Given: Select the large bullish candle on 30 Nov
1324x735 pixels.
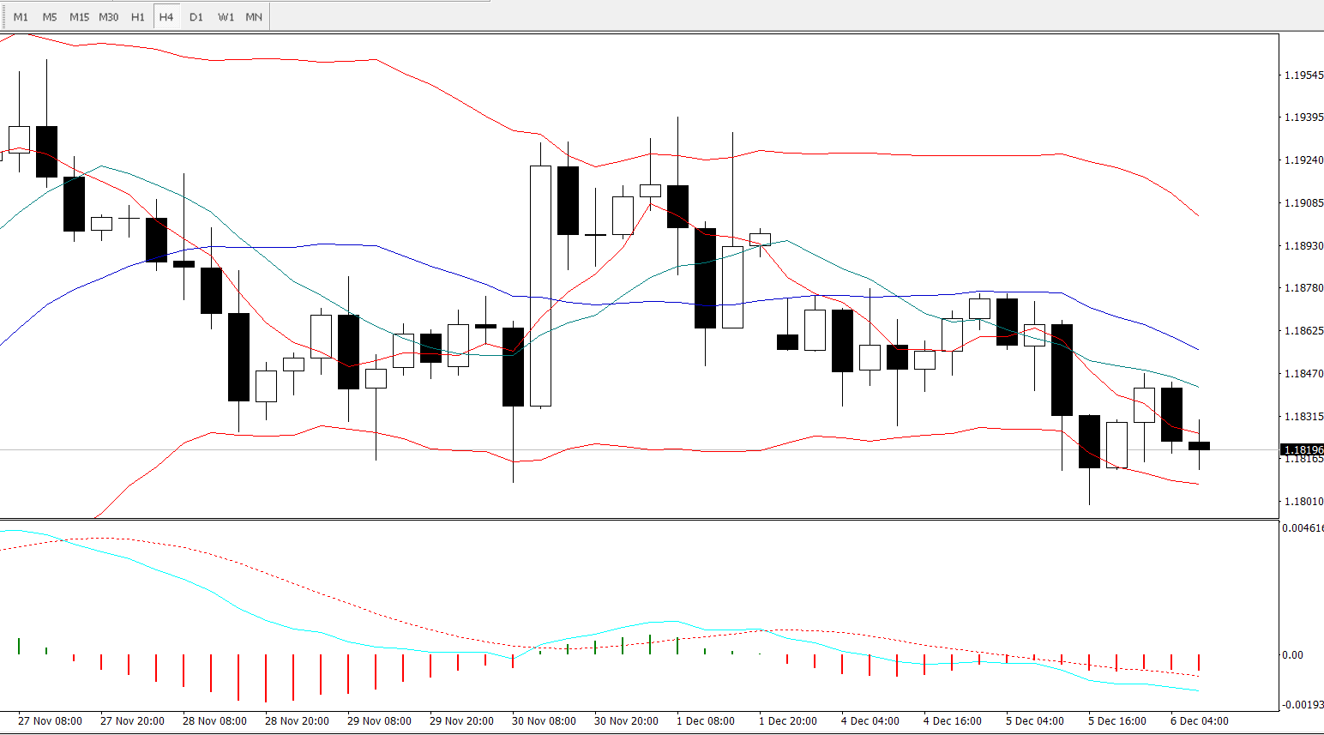Looking at the screenshot, I should pos(540,286).
